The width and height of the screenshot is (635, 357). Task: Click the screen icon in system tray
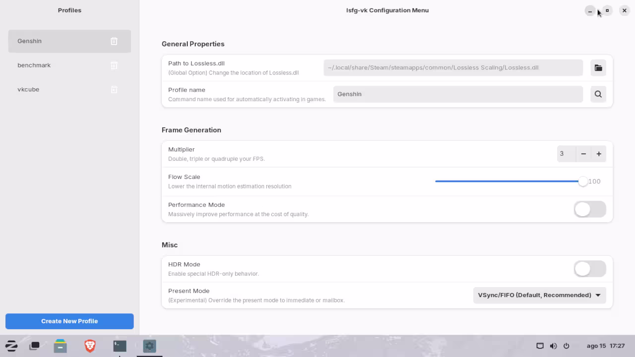[540, 346]
